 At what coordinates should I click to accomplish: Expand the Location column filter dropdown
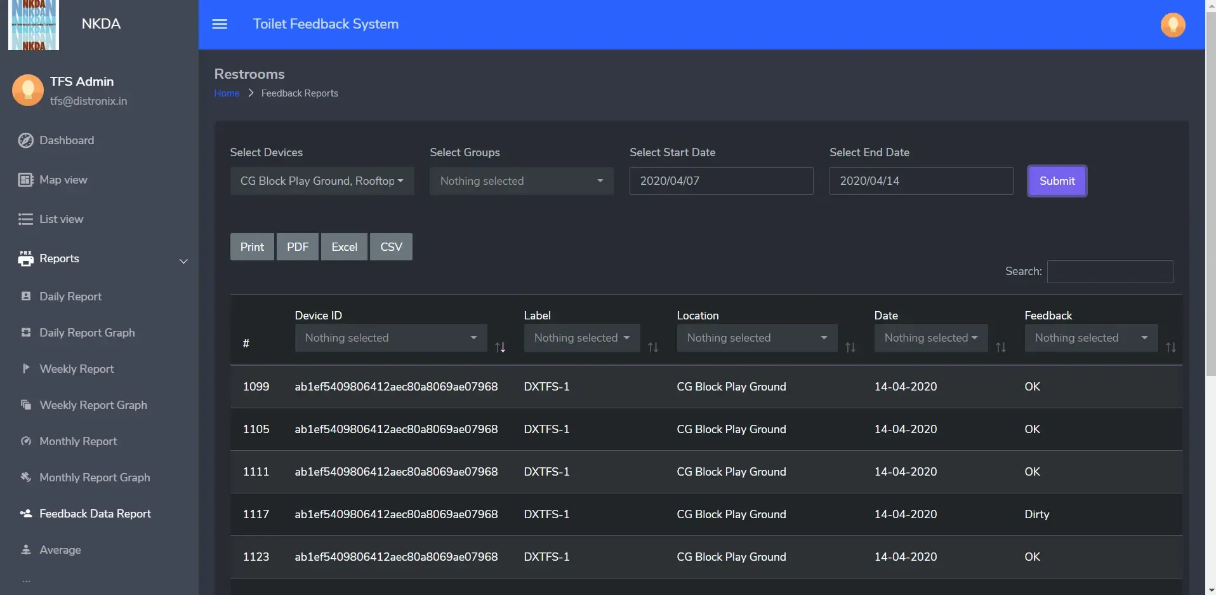[757, 338]
